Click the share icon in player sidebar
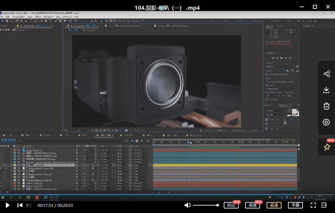 pos(327,74)
